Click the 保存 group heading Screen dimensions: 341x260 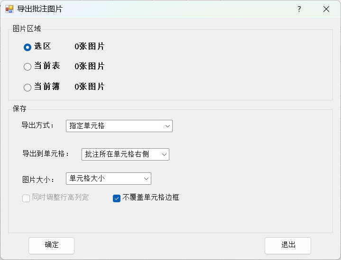point(19,109)
